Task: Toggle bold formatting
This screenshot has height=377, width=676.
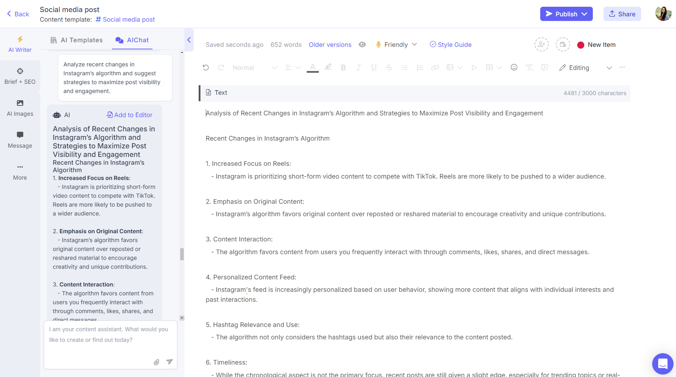Action: (343, 67)
